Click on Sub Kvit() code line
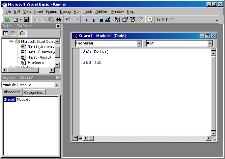The image size is (225, 159). (x=96, y=52)
